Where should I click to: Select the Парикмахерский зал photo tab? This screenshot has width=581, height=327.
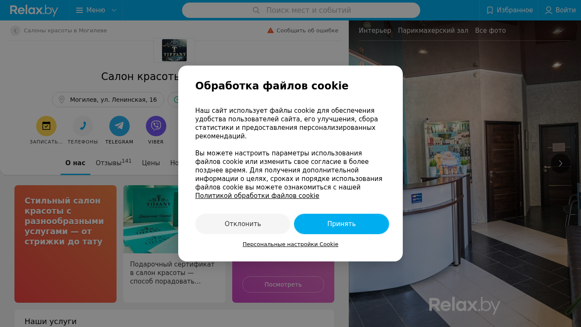[433, 31]
